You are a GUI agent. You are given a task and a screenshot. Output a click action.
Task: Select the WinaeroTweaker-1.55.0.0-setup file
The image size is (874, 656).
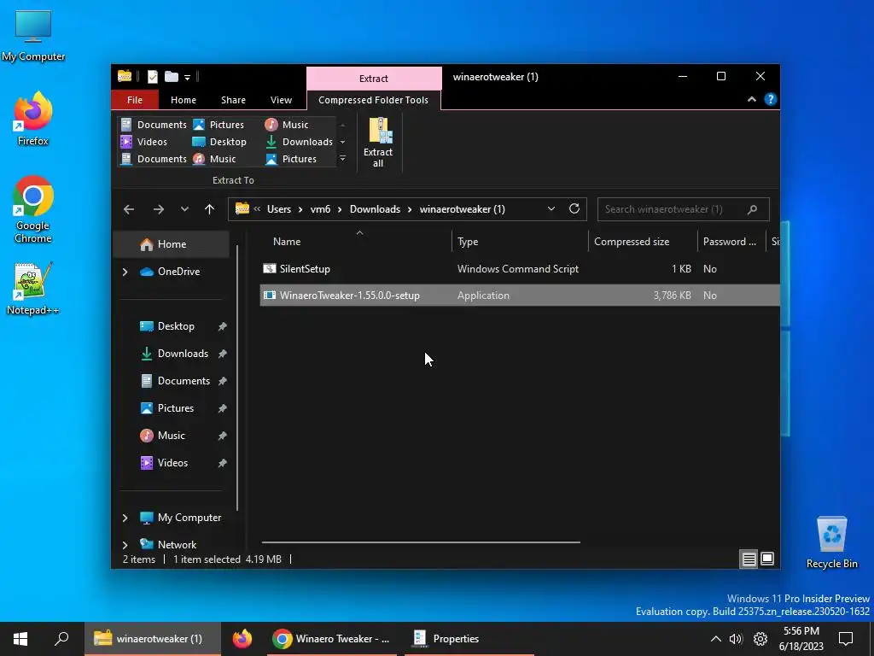click(520, 295)
